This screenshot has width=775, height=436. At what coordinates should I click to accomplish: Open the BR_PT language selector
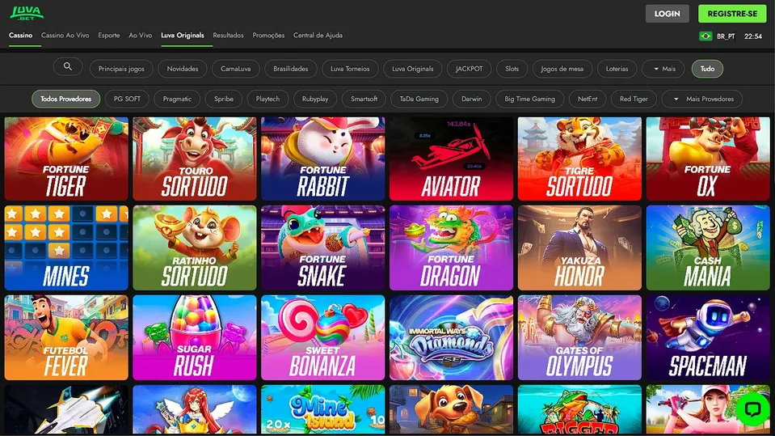pos(726,36)
